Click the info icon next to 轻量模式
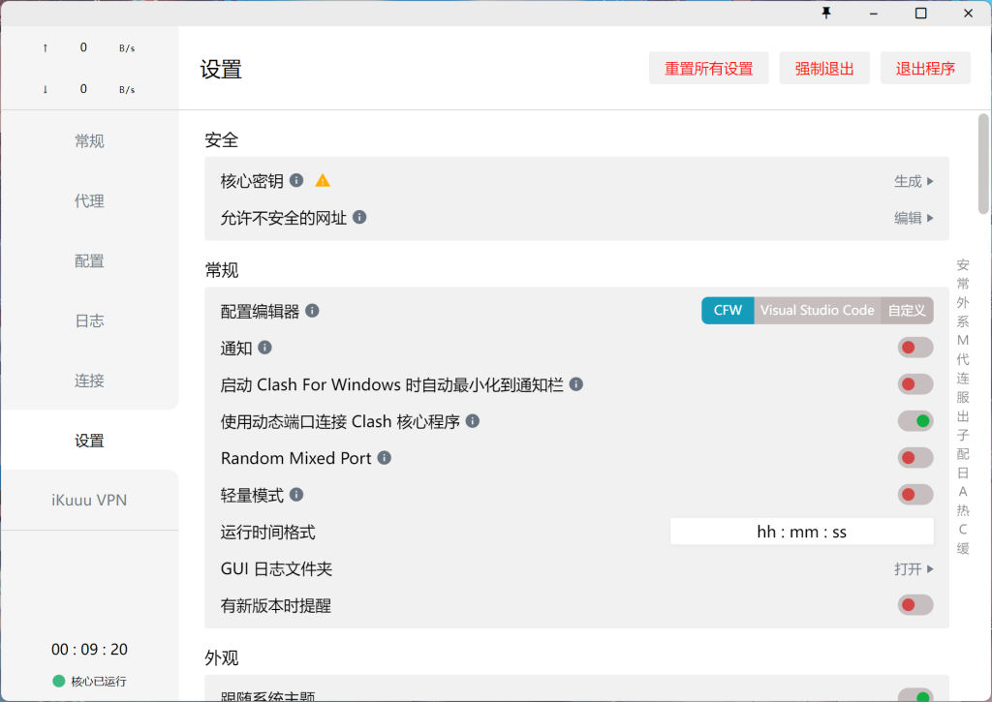This screenshot has width=992, height=702. [x=296, y=494]
